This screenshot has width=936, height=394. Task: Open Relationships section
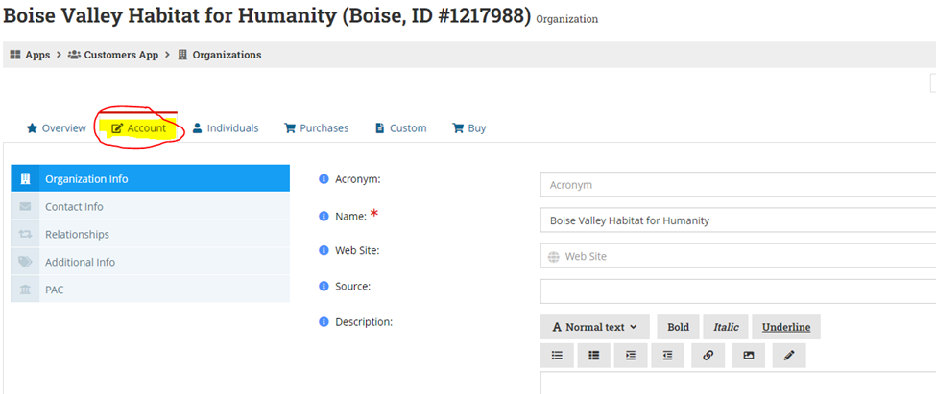pyautogui.click(x=151, y=234)
